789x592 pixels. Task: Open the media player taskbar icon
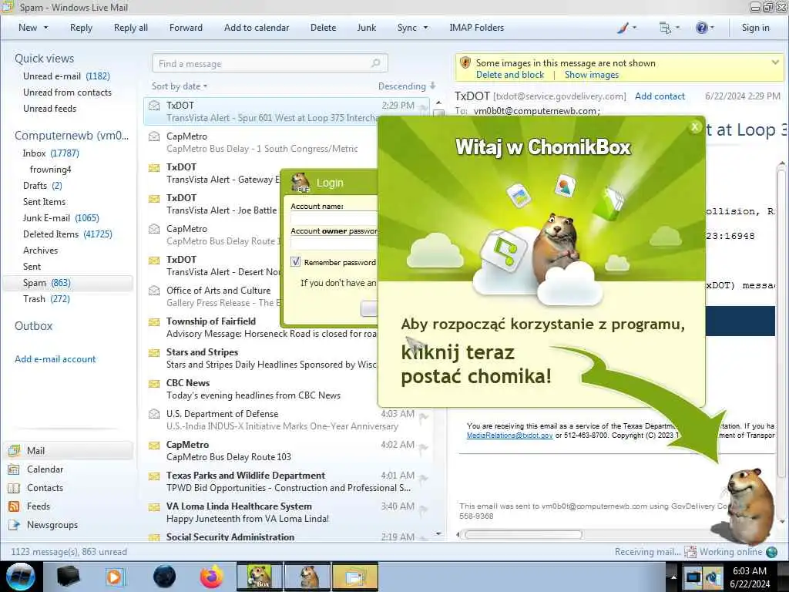pos(114,577)
